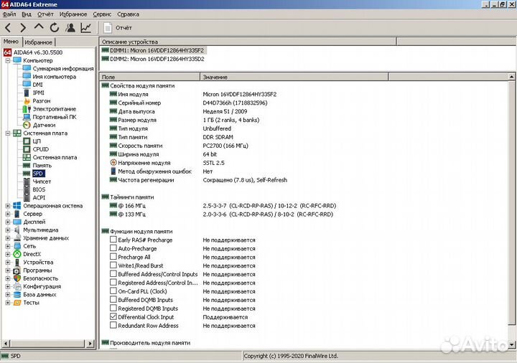Click the Чипсет icon in the tree

[27, 181]
